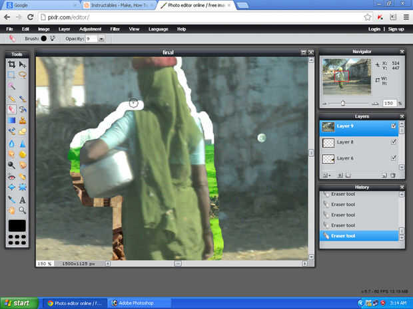Open layer settings toggle in Layers panel
This screenshot has height=309, width=413.
[326, 175]
